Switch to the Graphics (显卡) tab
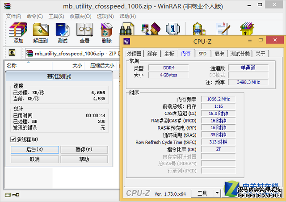Viewport: 286px width, 202px height. (x=219, y=54)
